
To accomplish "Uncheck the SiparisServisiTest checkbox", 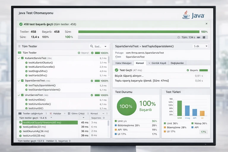I will (x=22, y=81).
